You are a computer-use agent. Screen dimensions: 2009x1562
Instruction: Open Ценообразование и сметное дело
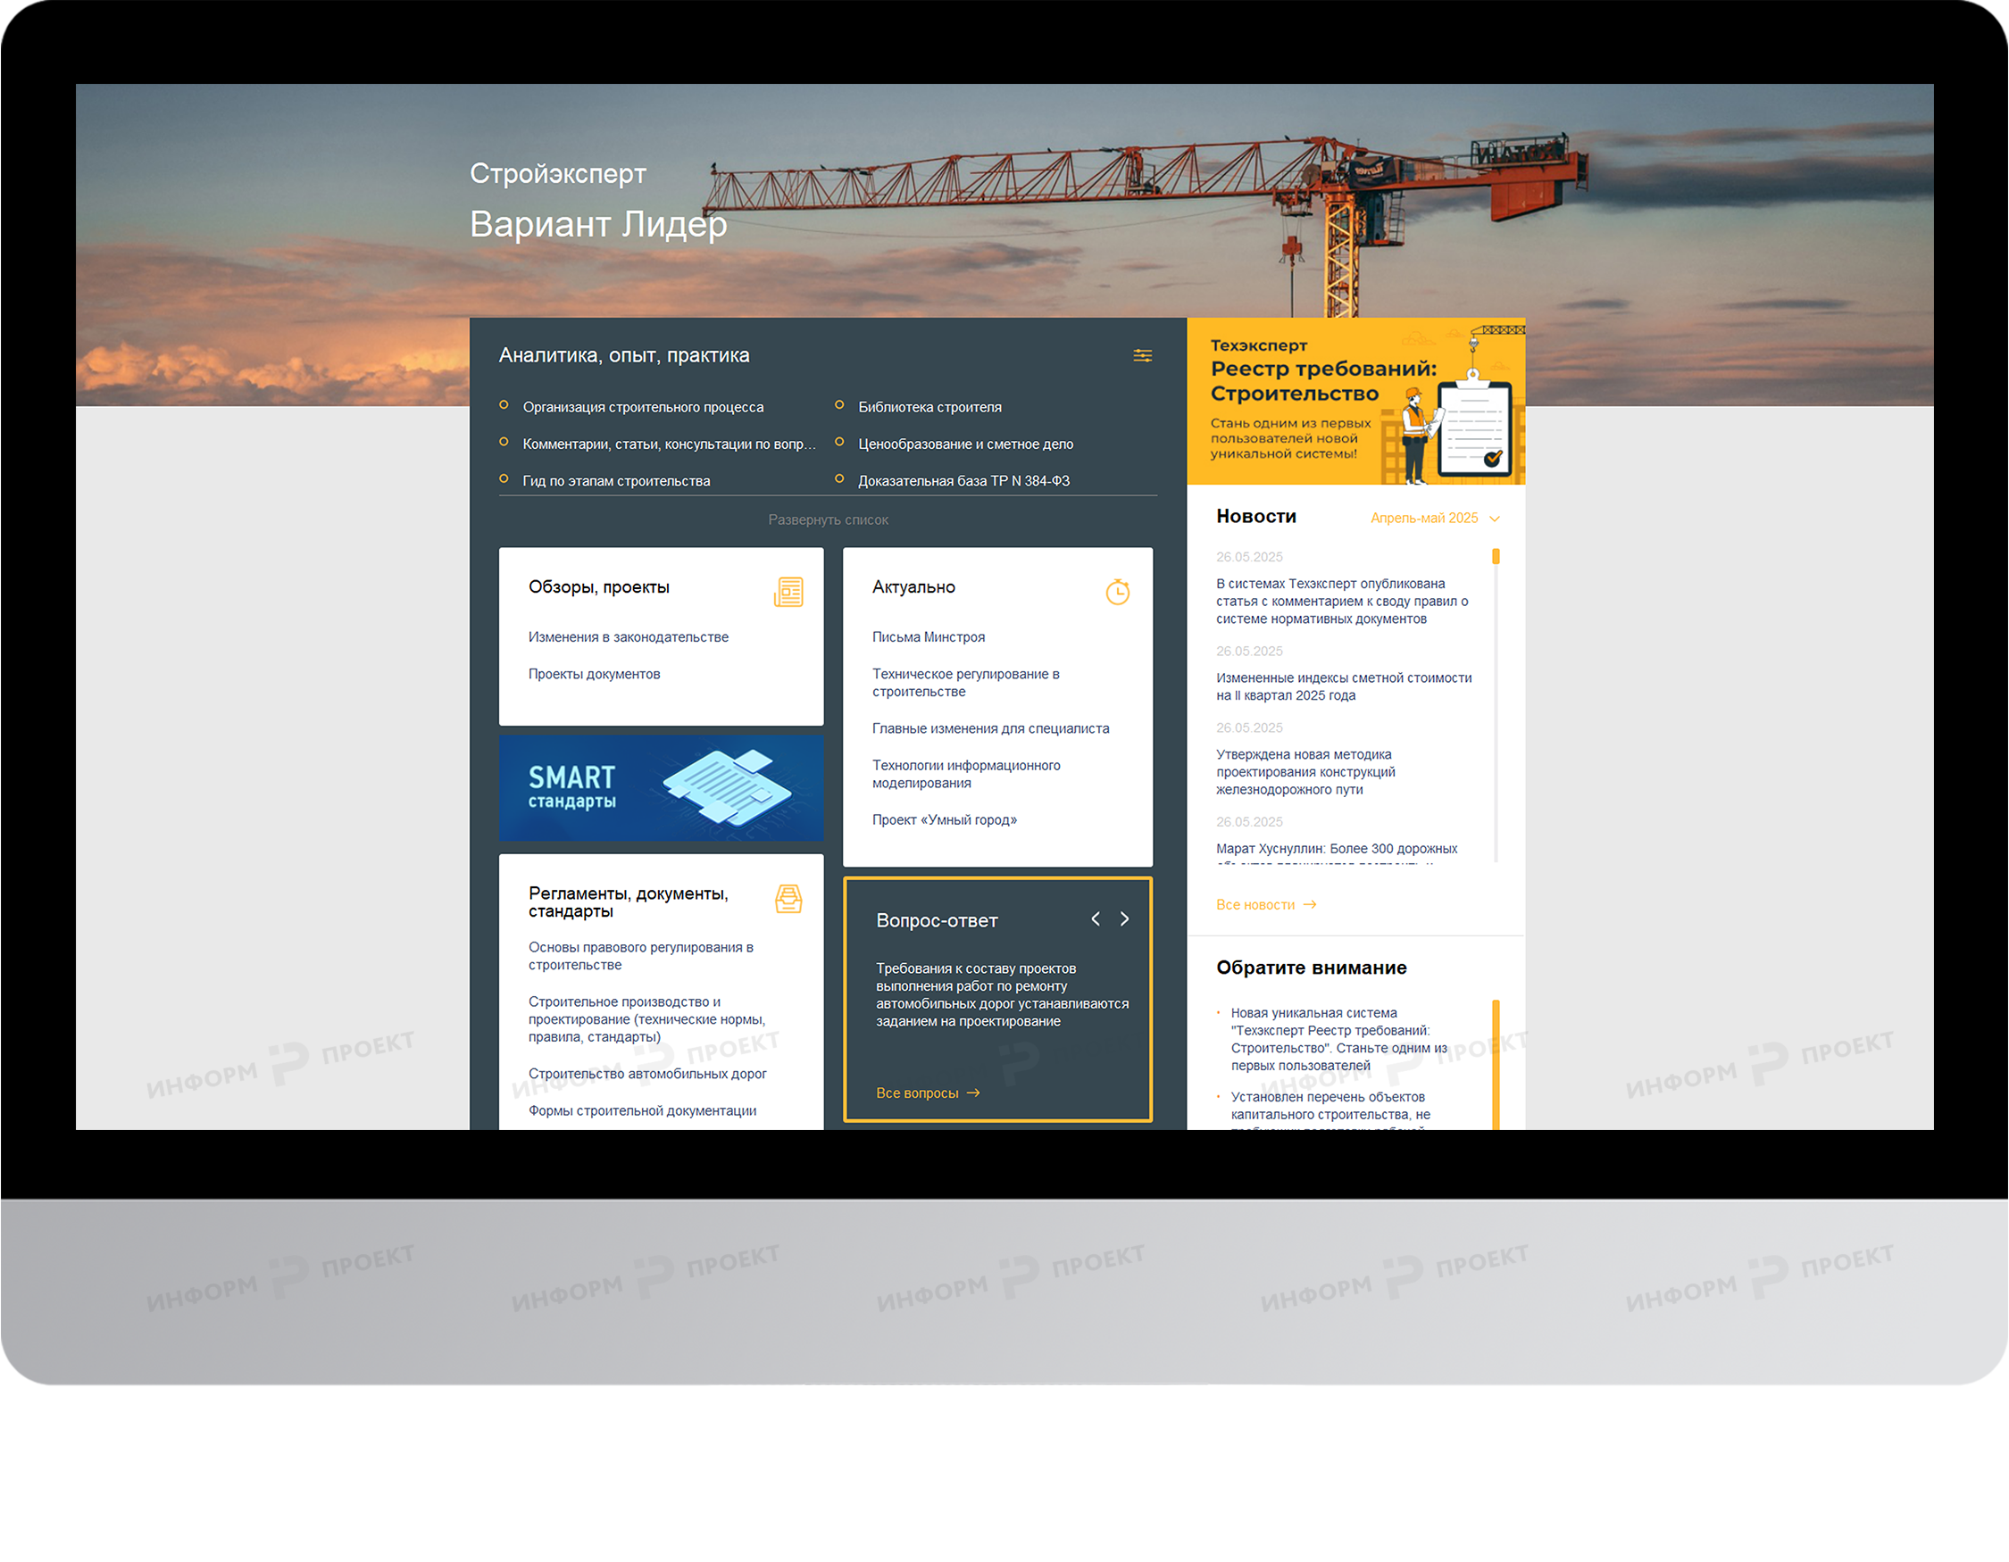966,444
